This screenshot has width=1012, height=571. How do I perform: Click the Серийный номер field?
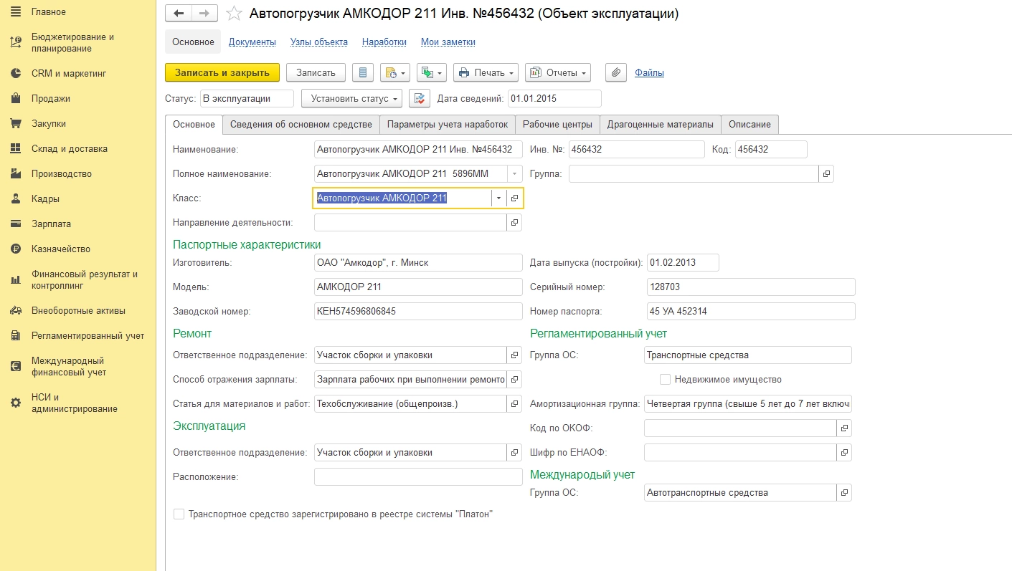pos(751,287)
